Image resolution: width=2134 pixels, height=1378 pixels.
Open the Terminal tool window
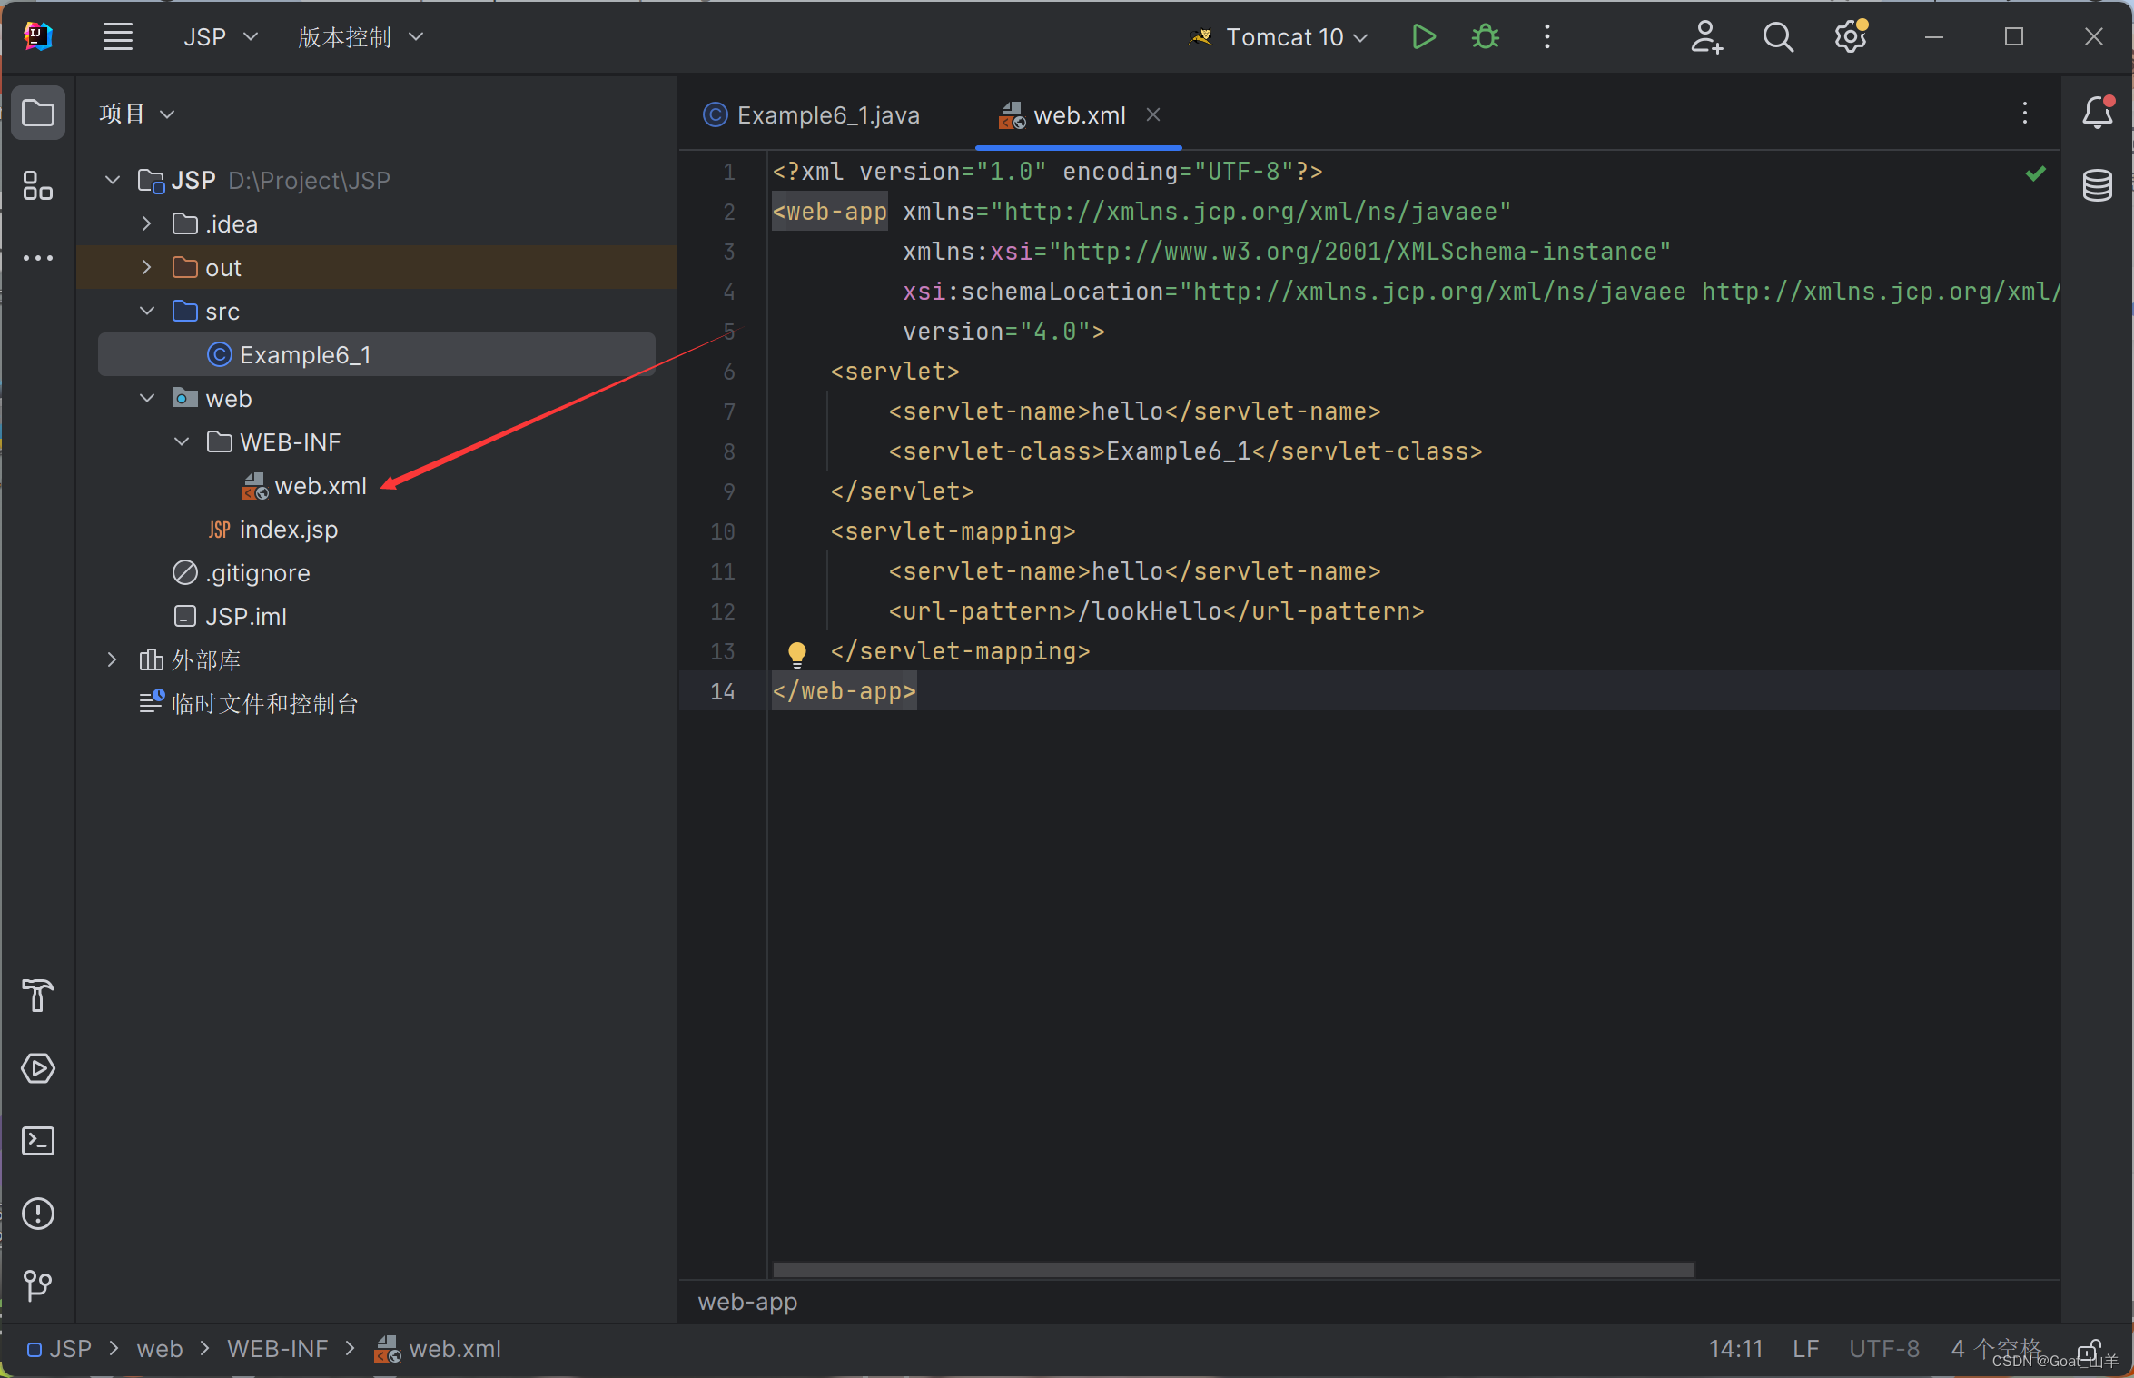(x=38, y=1141)
